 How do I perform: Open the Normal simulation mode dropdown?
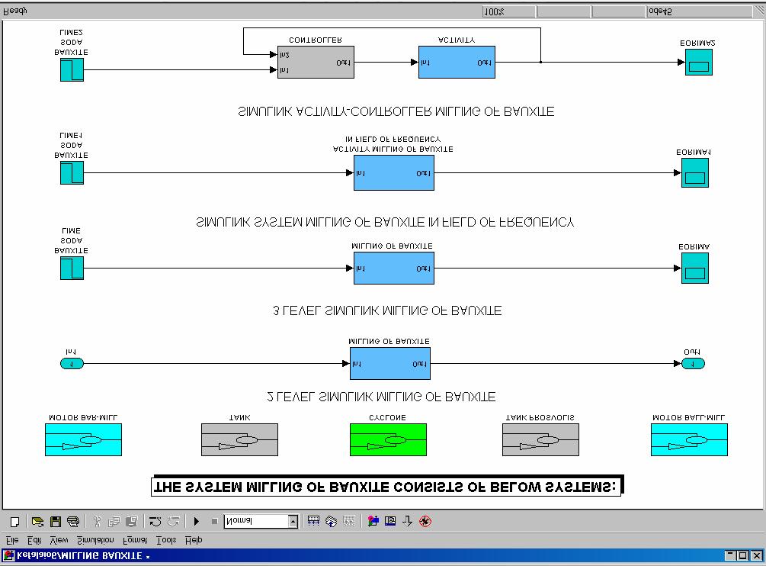tap(261, 521)
